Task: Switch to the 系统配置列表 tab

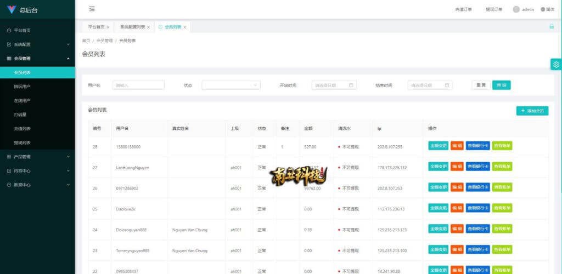Action: (132, 27)
